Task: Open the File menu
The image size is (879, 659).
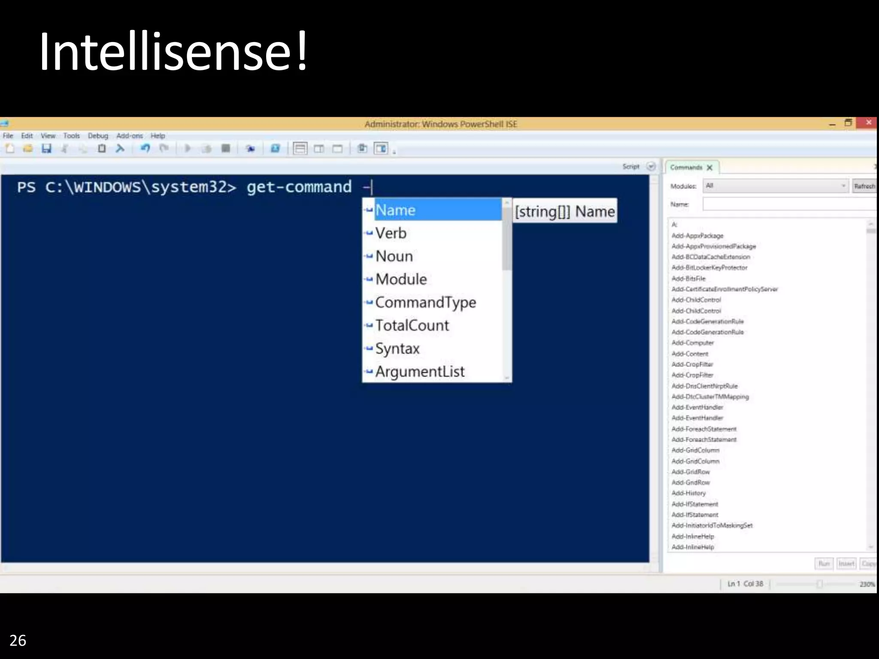Action: click(8, 136)
